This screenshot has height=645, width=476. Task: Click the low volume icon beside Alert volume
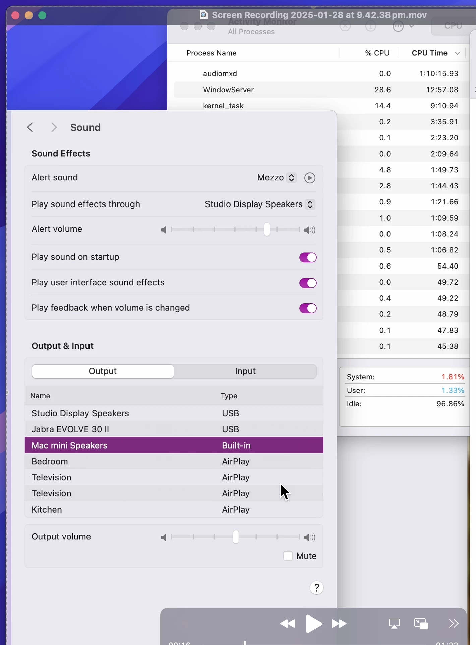pyautogui.click(x=164, y=230)
